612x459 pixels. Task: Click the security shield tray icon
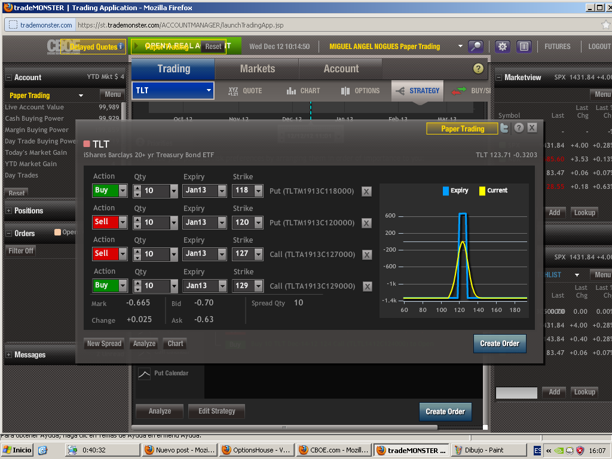click(x=580, y=451)
